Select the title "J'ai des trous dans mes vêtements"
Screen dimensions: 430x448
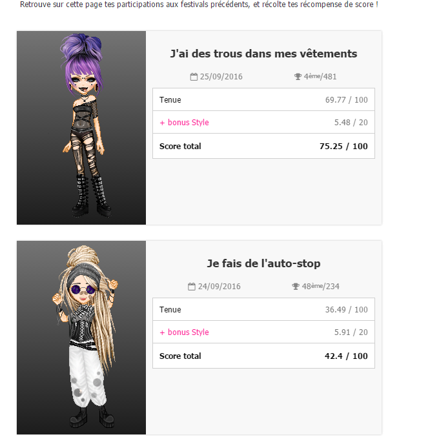point(263,54)
